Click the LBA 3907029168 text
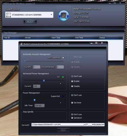The height and width of the screenshot is (136, 127). pyautogui.click(x=82, y=21)
